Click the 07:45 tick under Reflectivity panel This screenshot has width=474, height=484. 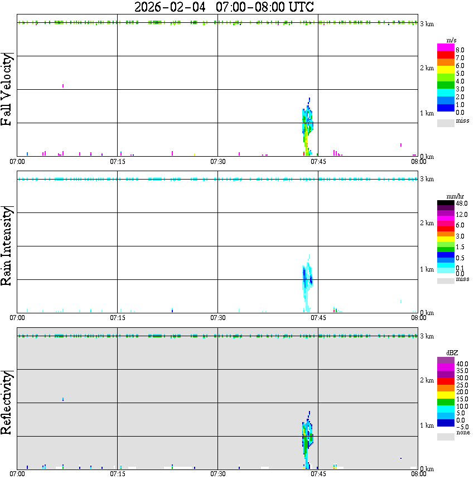coord(318,474)
